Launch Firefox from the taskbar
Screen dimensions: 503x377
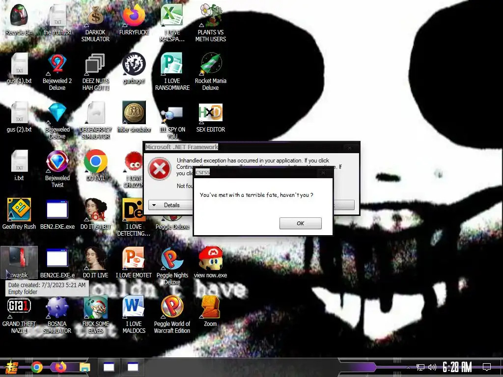point(60,367)
